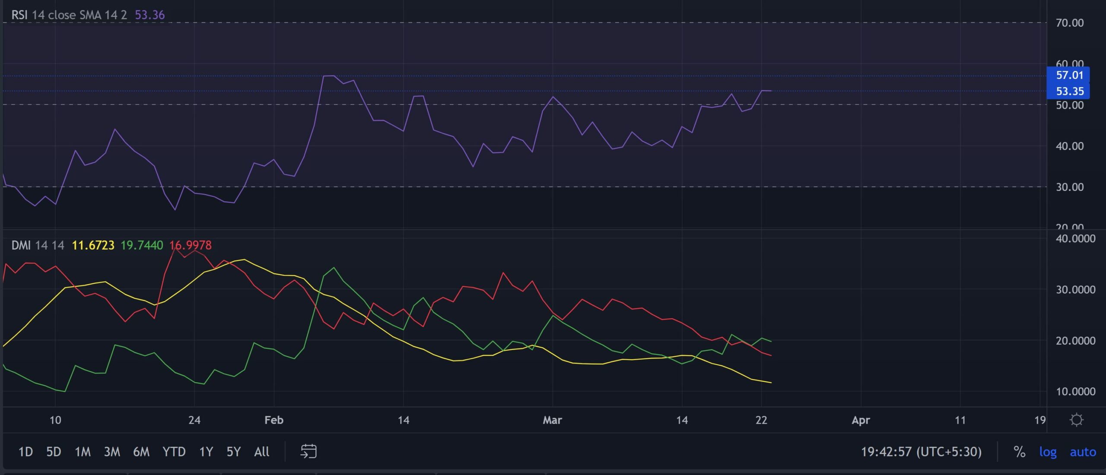Open chart settings gear icon
1106x475 pixels.
click(x=1076, y=420)
